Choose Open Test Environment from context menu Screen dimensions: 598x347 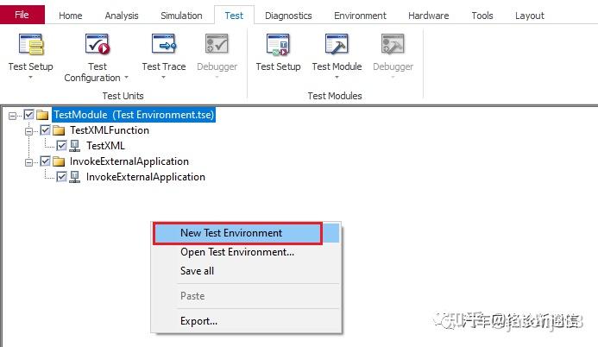(x=236, y=252)
